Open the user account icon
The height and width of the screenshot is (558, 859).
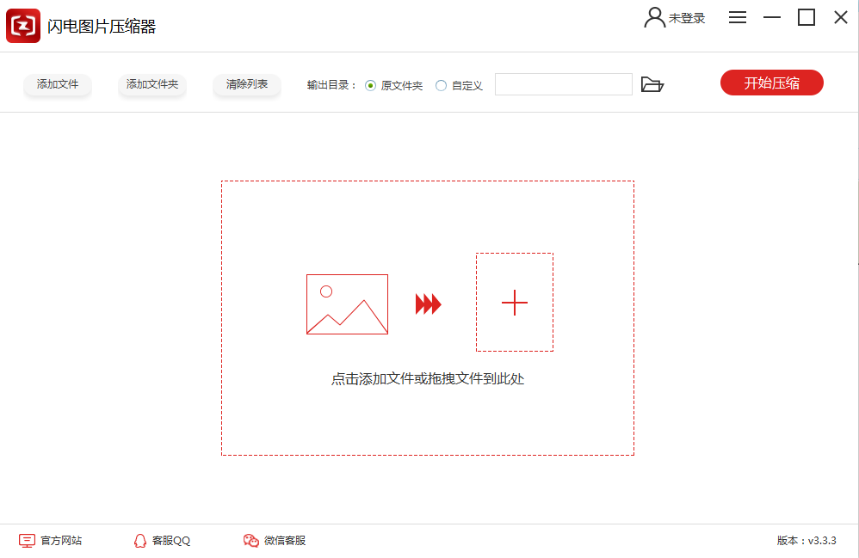tap(654, 17)
